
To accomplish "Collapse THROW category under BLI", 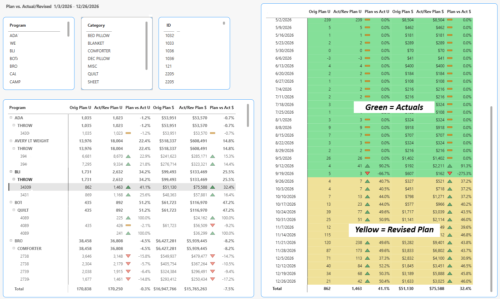I will (x=14, y=179).
